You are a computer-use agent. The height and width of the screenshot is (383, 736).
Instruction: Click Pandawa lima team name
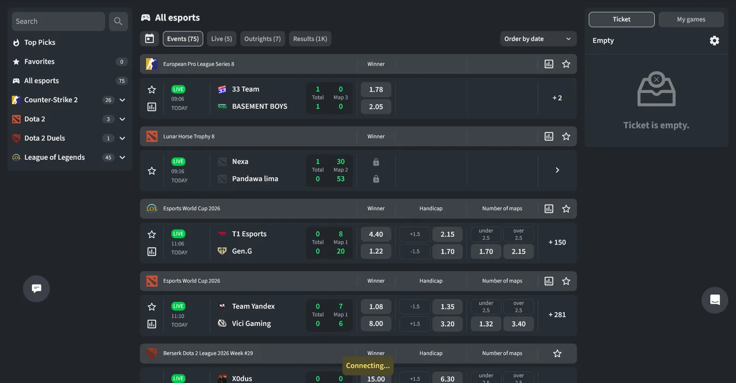pyautogui.click(x=255, y=179)
